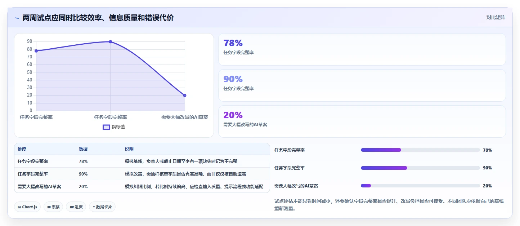
Task: Click the 数据 table column header
Action: 83,149
